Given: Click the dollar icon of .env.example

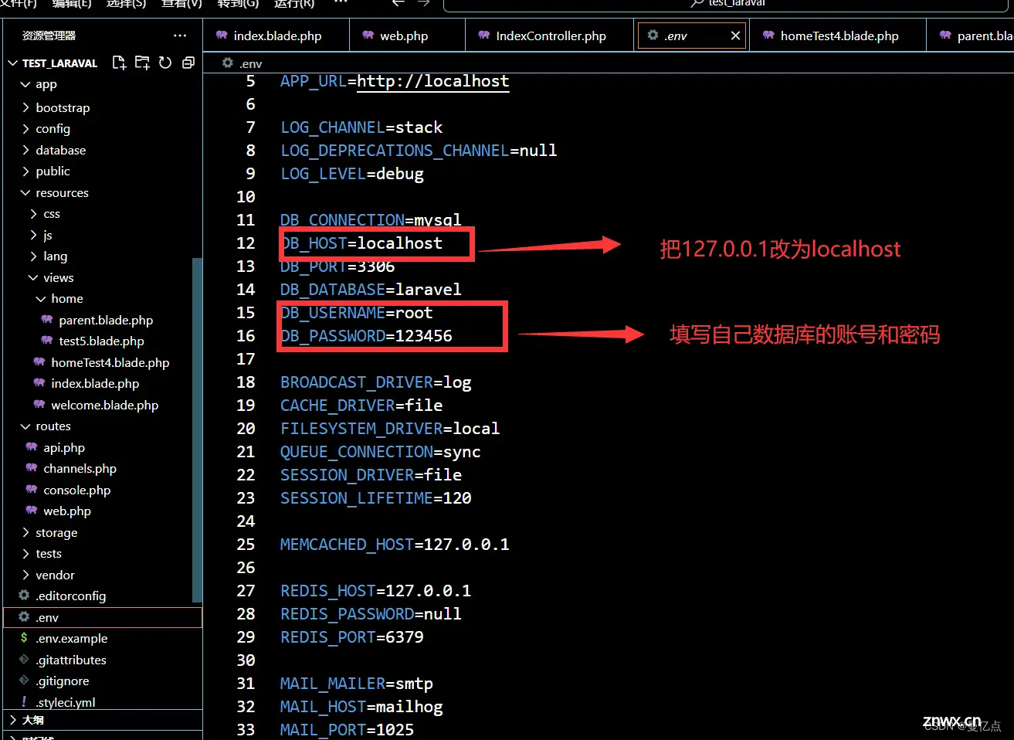Looking at the screenshot, I should [24, 638].
